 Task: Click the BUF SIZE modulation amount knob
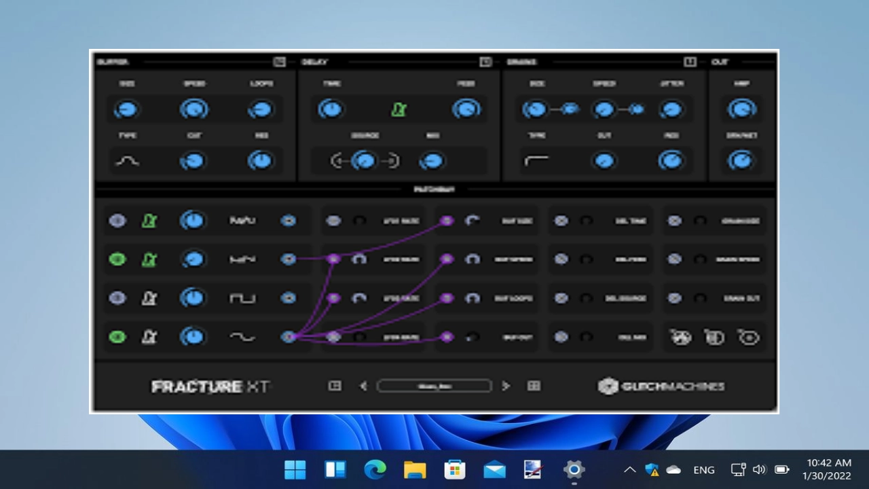[x=473, y=221]
